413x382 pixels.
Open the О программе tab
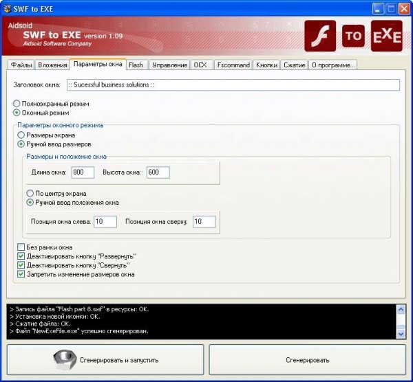pos(333,65)
